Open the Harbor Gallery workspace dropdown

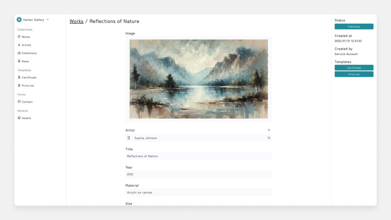click(48, 19)
